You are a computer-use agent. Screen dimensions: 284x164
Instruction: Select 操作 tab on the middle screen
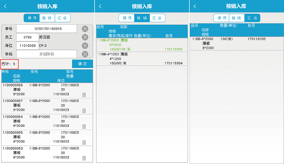pos(127,18)
